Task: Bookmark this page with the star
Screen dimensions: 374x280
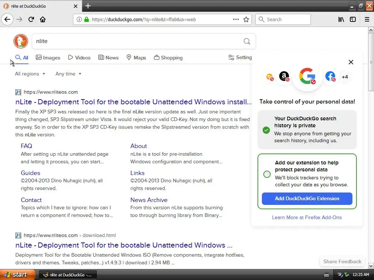Action: tap(246, 20)
